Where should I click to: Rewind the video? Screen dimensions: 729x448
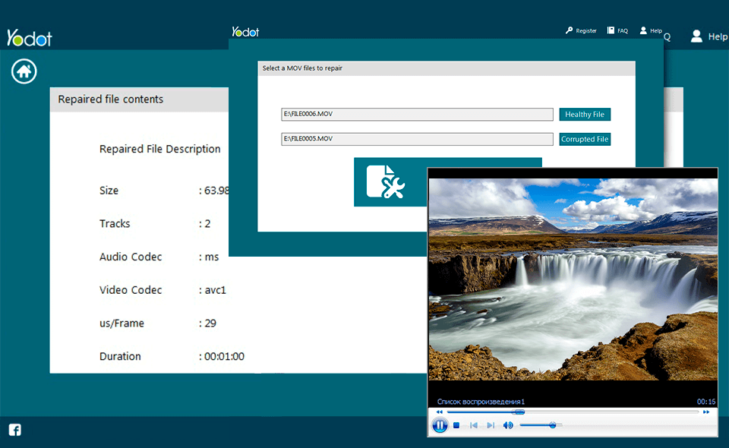(x=439, y=411)
